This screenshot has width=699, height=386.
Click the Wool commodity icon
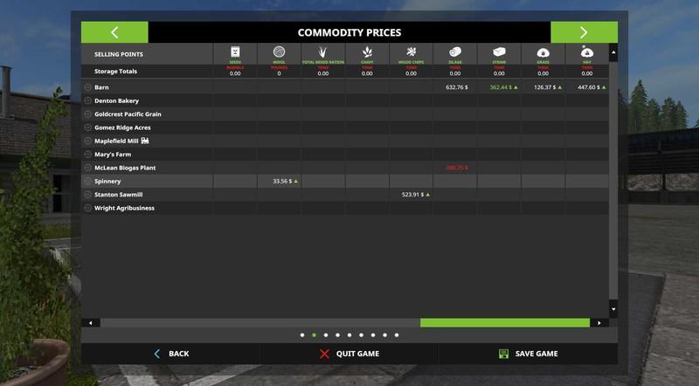point(279,52)
